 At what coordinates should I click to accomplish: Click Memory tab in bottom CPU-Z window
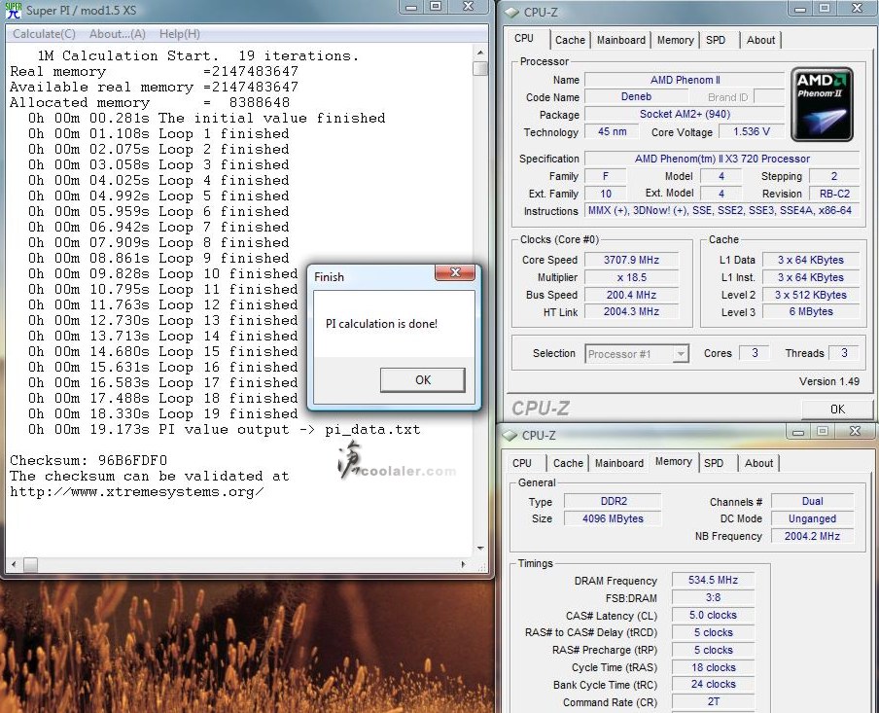pos(673,462)
